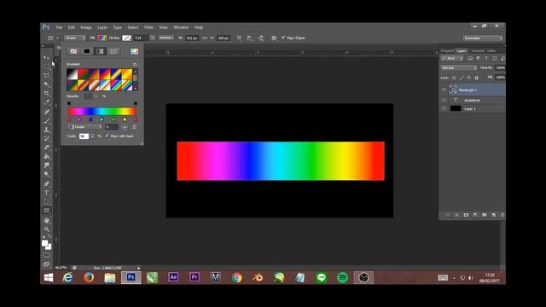Open the Filter menu
Screen dimensions: 546x307
pos(148,27)
